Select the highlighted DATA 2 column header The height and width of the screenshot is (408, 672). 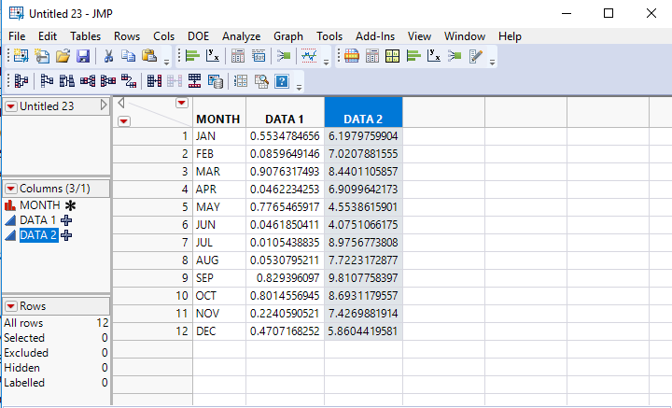363,112
